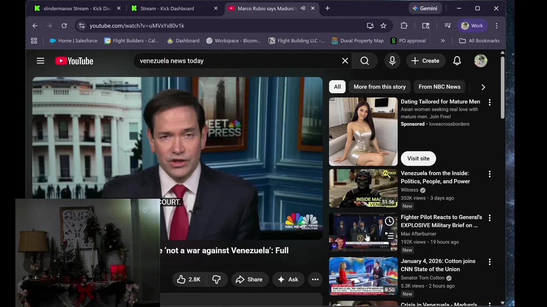The image size is (547, 307).
Task: View site information icon in address bar
Action: pyautogui.click(x=82, y=26)
